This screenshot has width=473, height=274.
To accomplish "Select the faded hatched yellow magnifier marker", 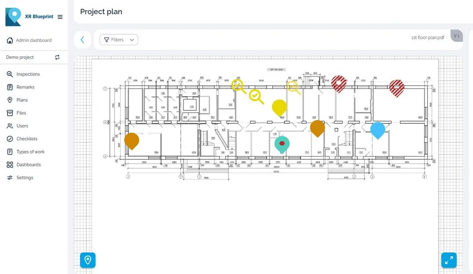I will [x=293, y=88].
